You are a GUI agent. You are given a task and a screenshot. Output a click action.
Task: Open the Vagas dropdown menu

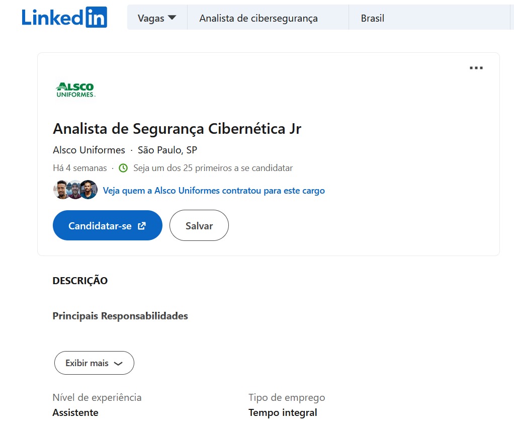pos(157,18)
